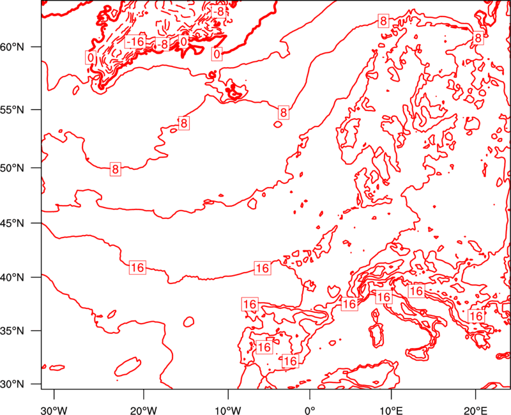Click the 55°N latitude axis label
The height and width of the screenshot is (415, 511).
click(x=12, y=110)
